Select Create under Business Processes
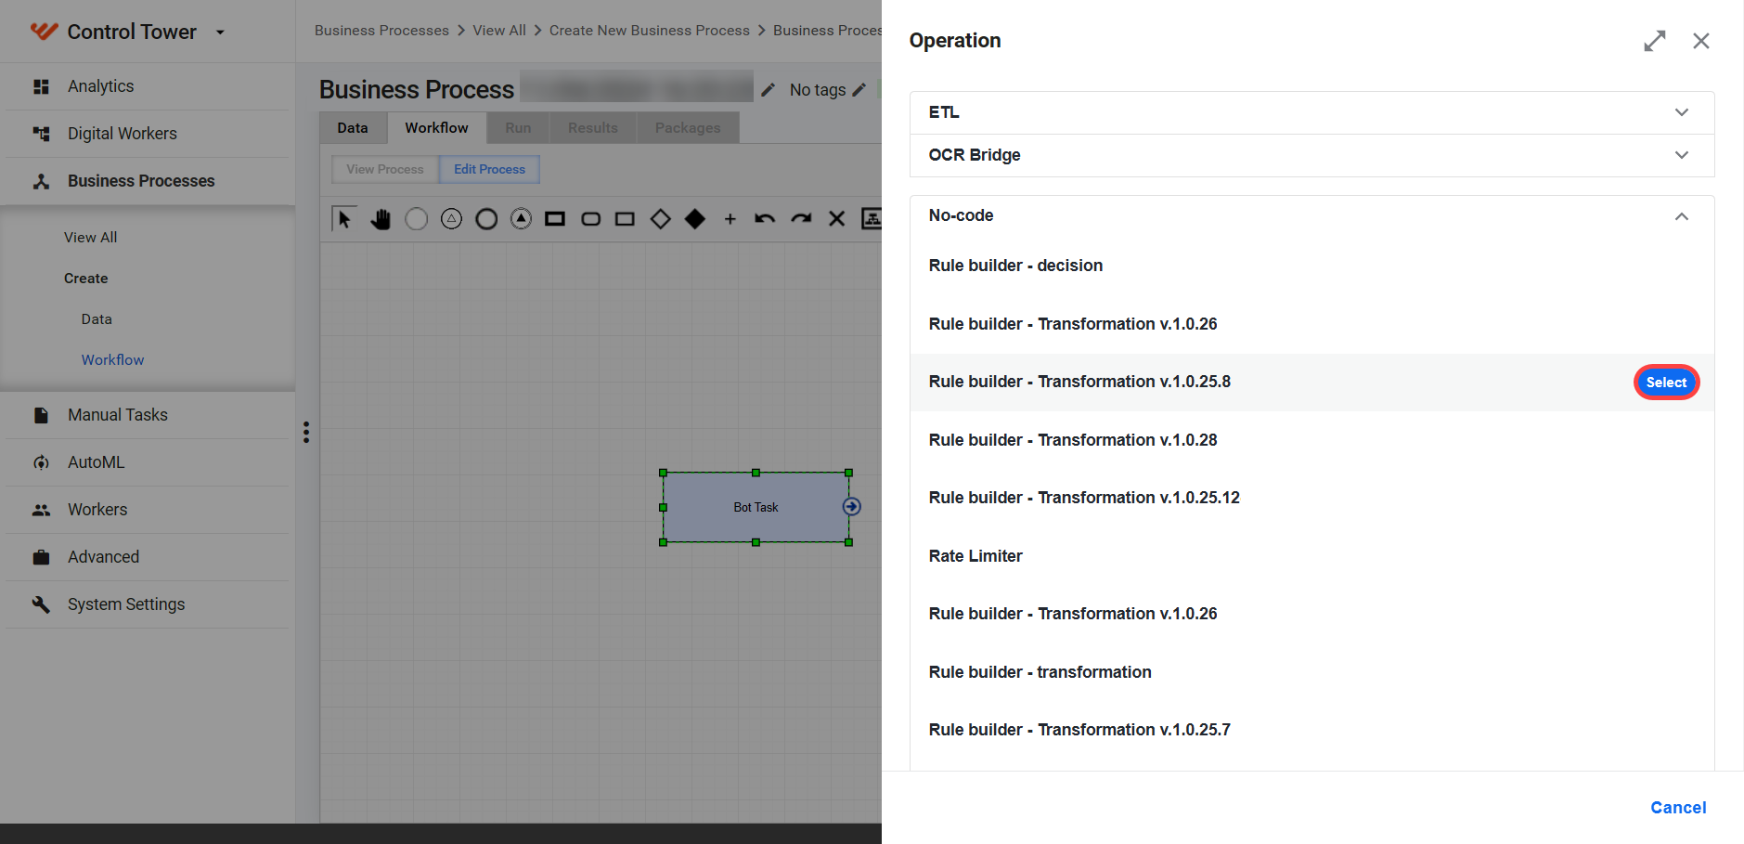This screenshot has width=1744, height=844. (86, 279)
